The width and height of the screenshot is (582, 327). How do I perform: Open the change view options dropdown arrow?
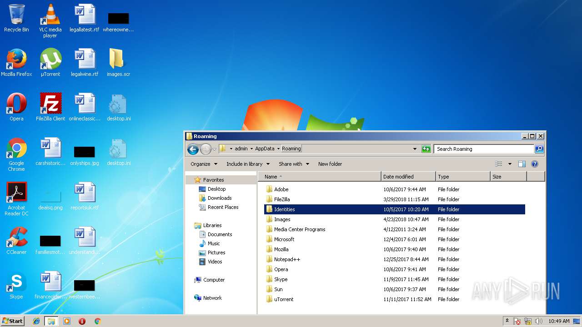pyautogui.click(x=510, y=164)
